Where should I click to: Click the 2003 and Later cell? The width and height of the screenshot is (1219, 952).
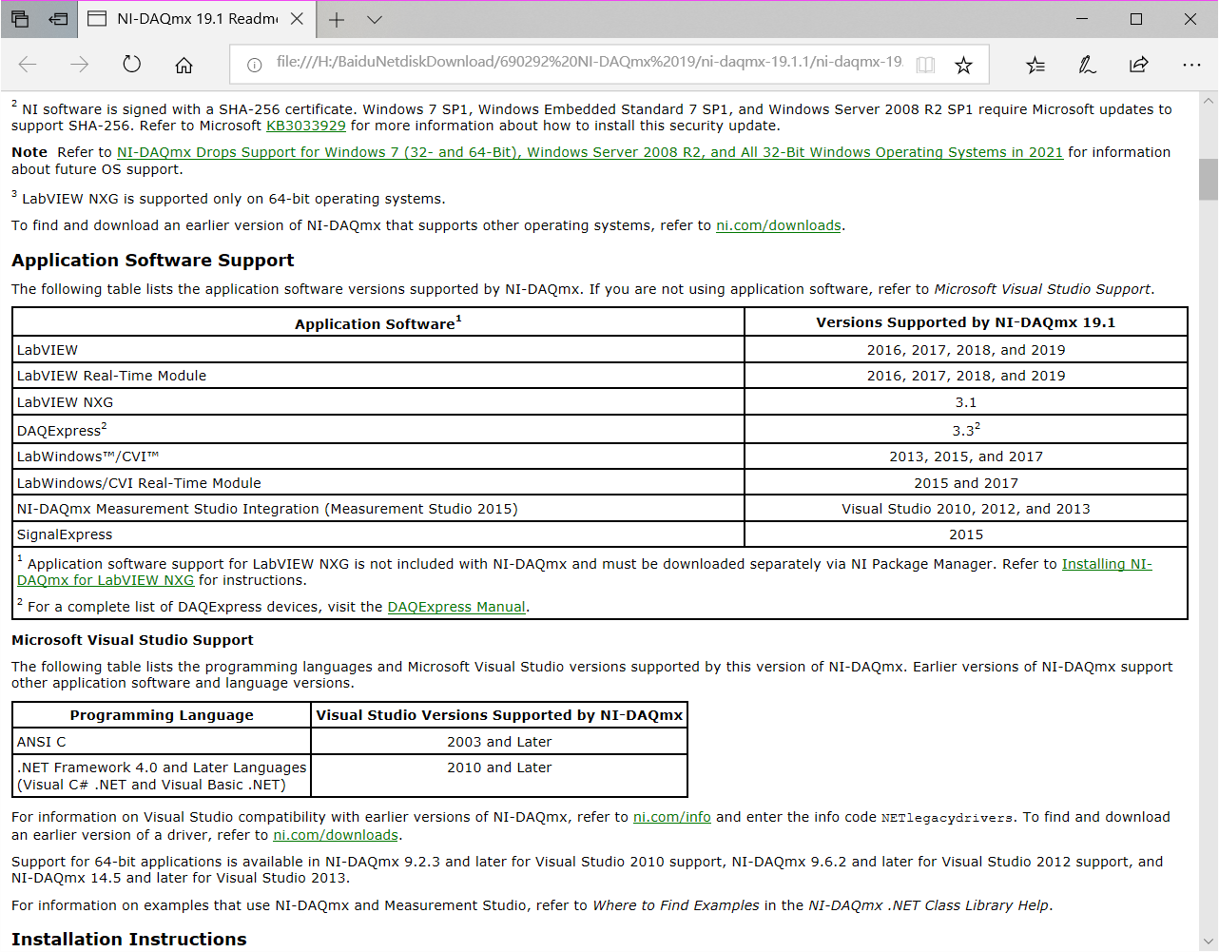point(499,742)
